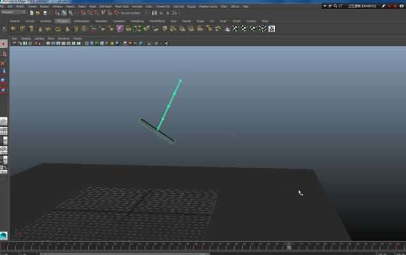Expand the viewport Show menu

50,38
